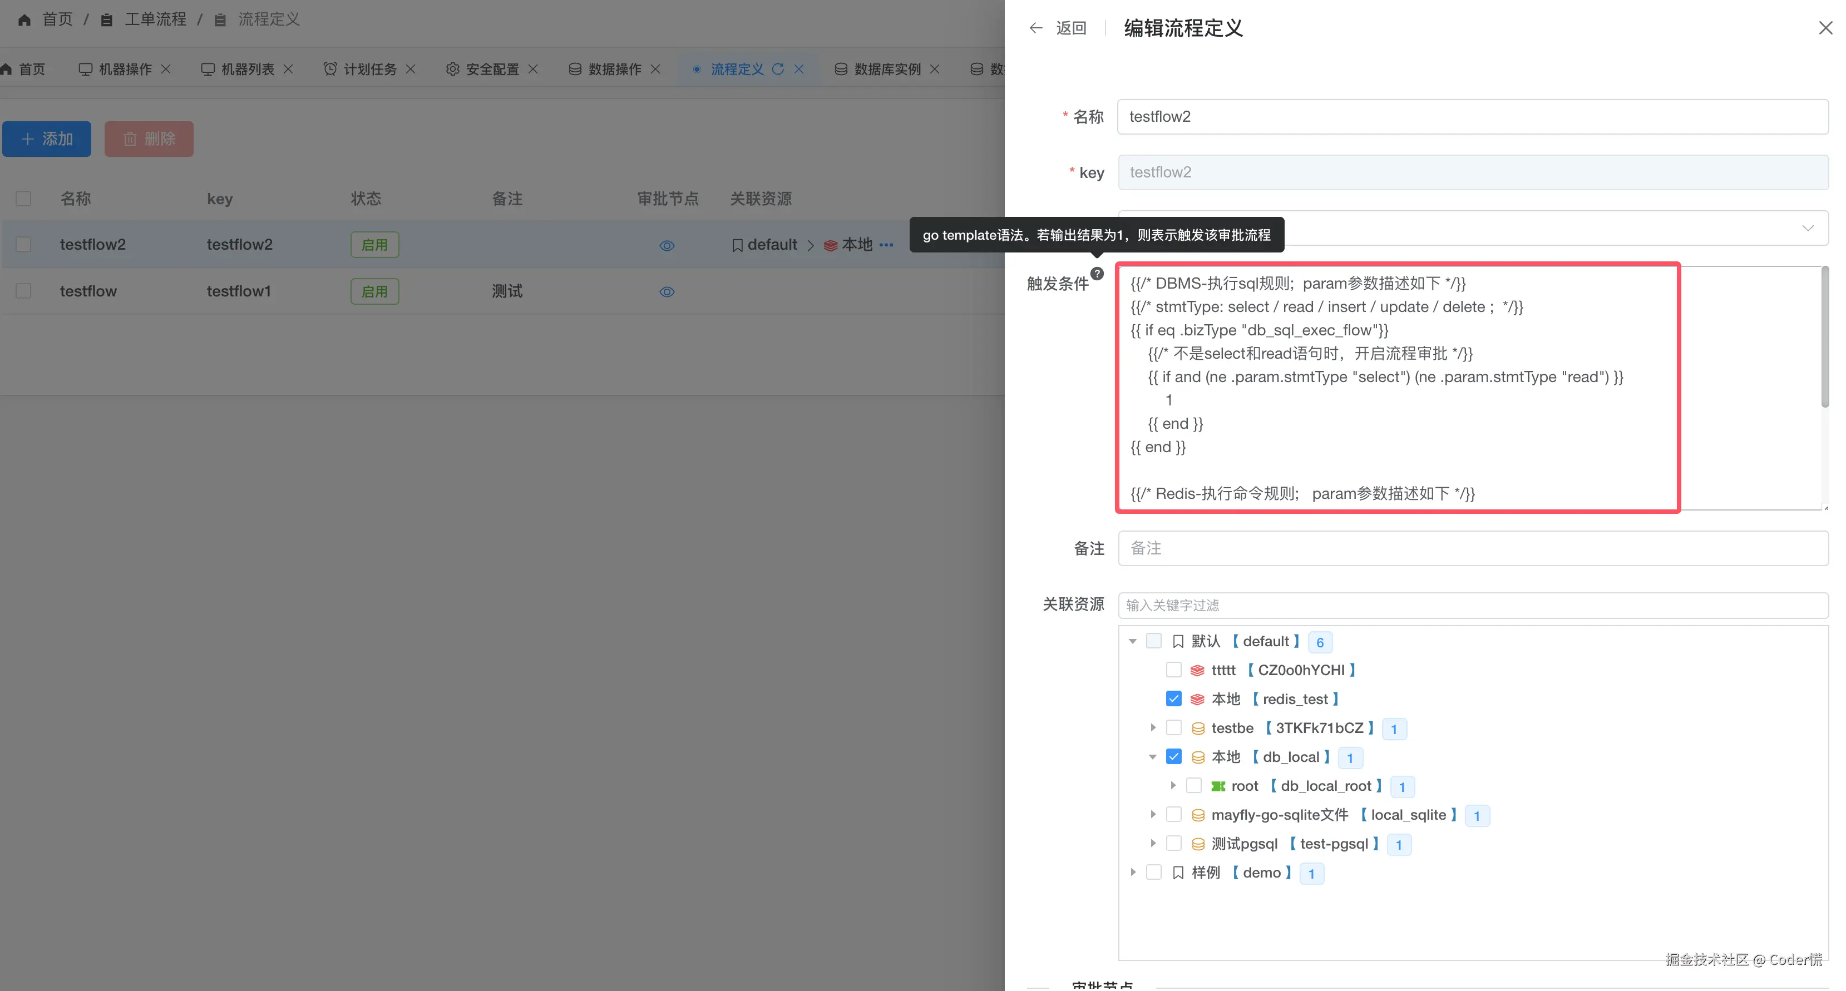Click the eye icon in testflow2 row
Viewport: 1846px width, 991px height.
point(667,246)
